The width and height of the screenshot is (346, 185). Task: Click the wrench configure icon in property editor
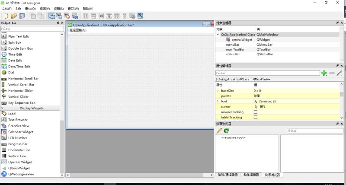[x=340, y=73]
